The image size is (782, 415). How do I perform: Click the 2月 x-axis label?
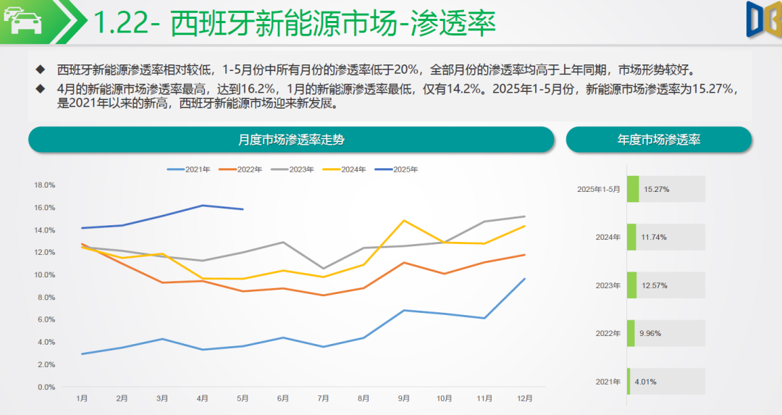point(122,398)
